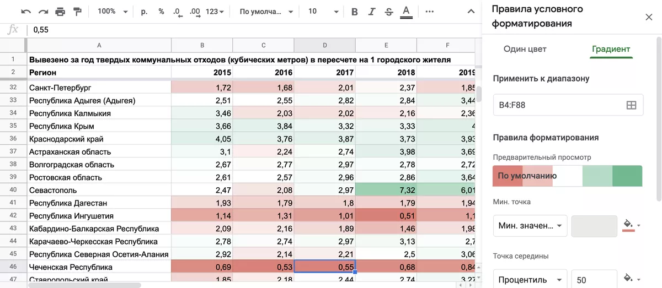The width and height of the screenshot is (662, 288).
Task: Click the cell with value 7,32
Action: [x=386, y=190]
